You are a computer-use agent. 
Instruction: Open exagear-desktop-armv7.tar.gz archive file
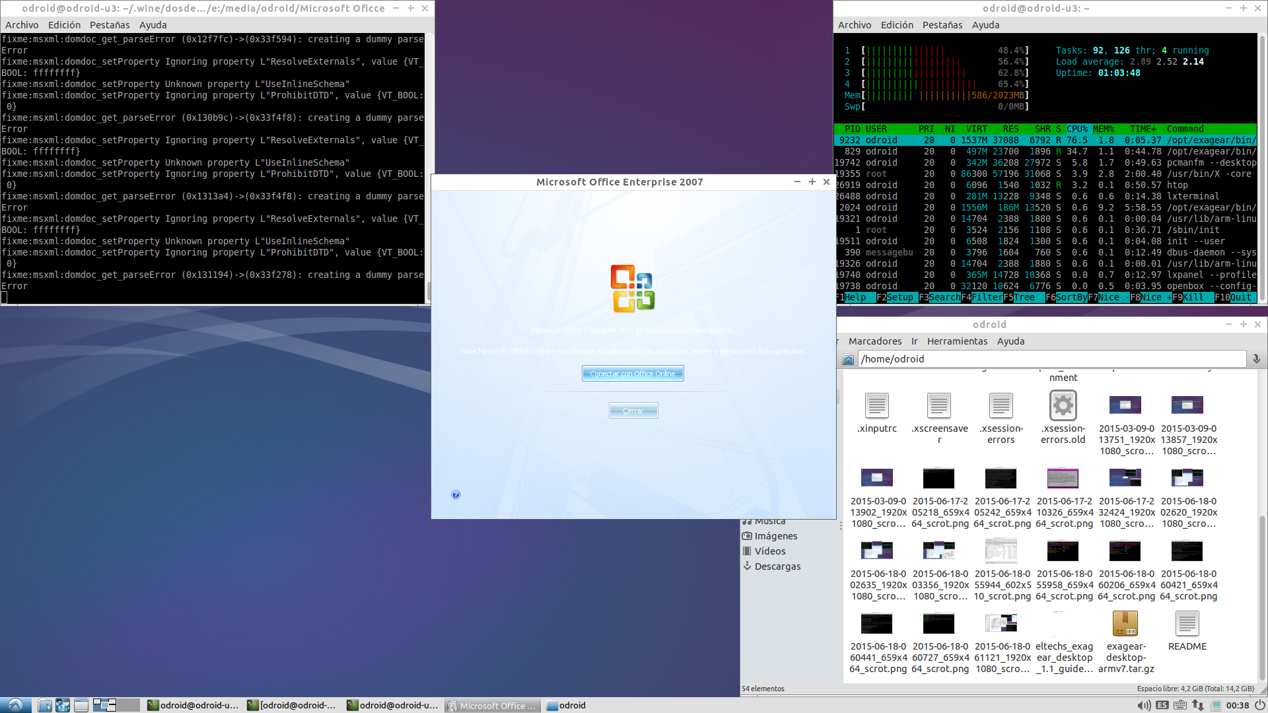1125,624
